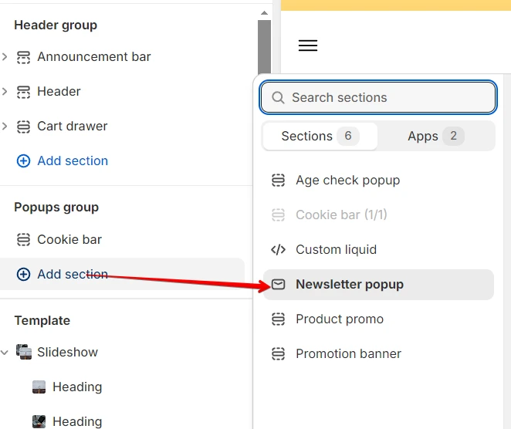Click the Popups group heading

point(56,208)
